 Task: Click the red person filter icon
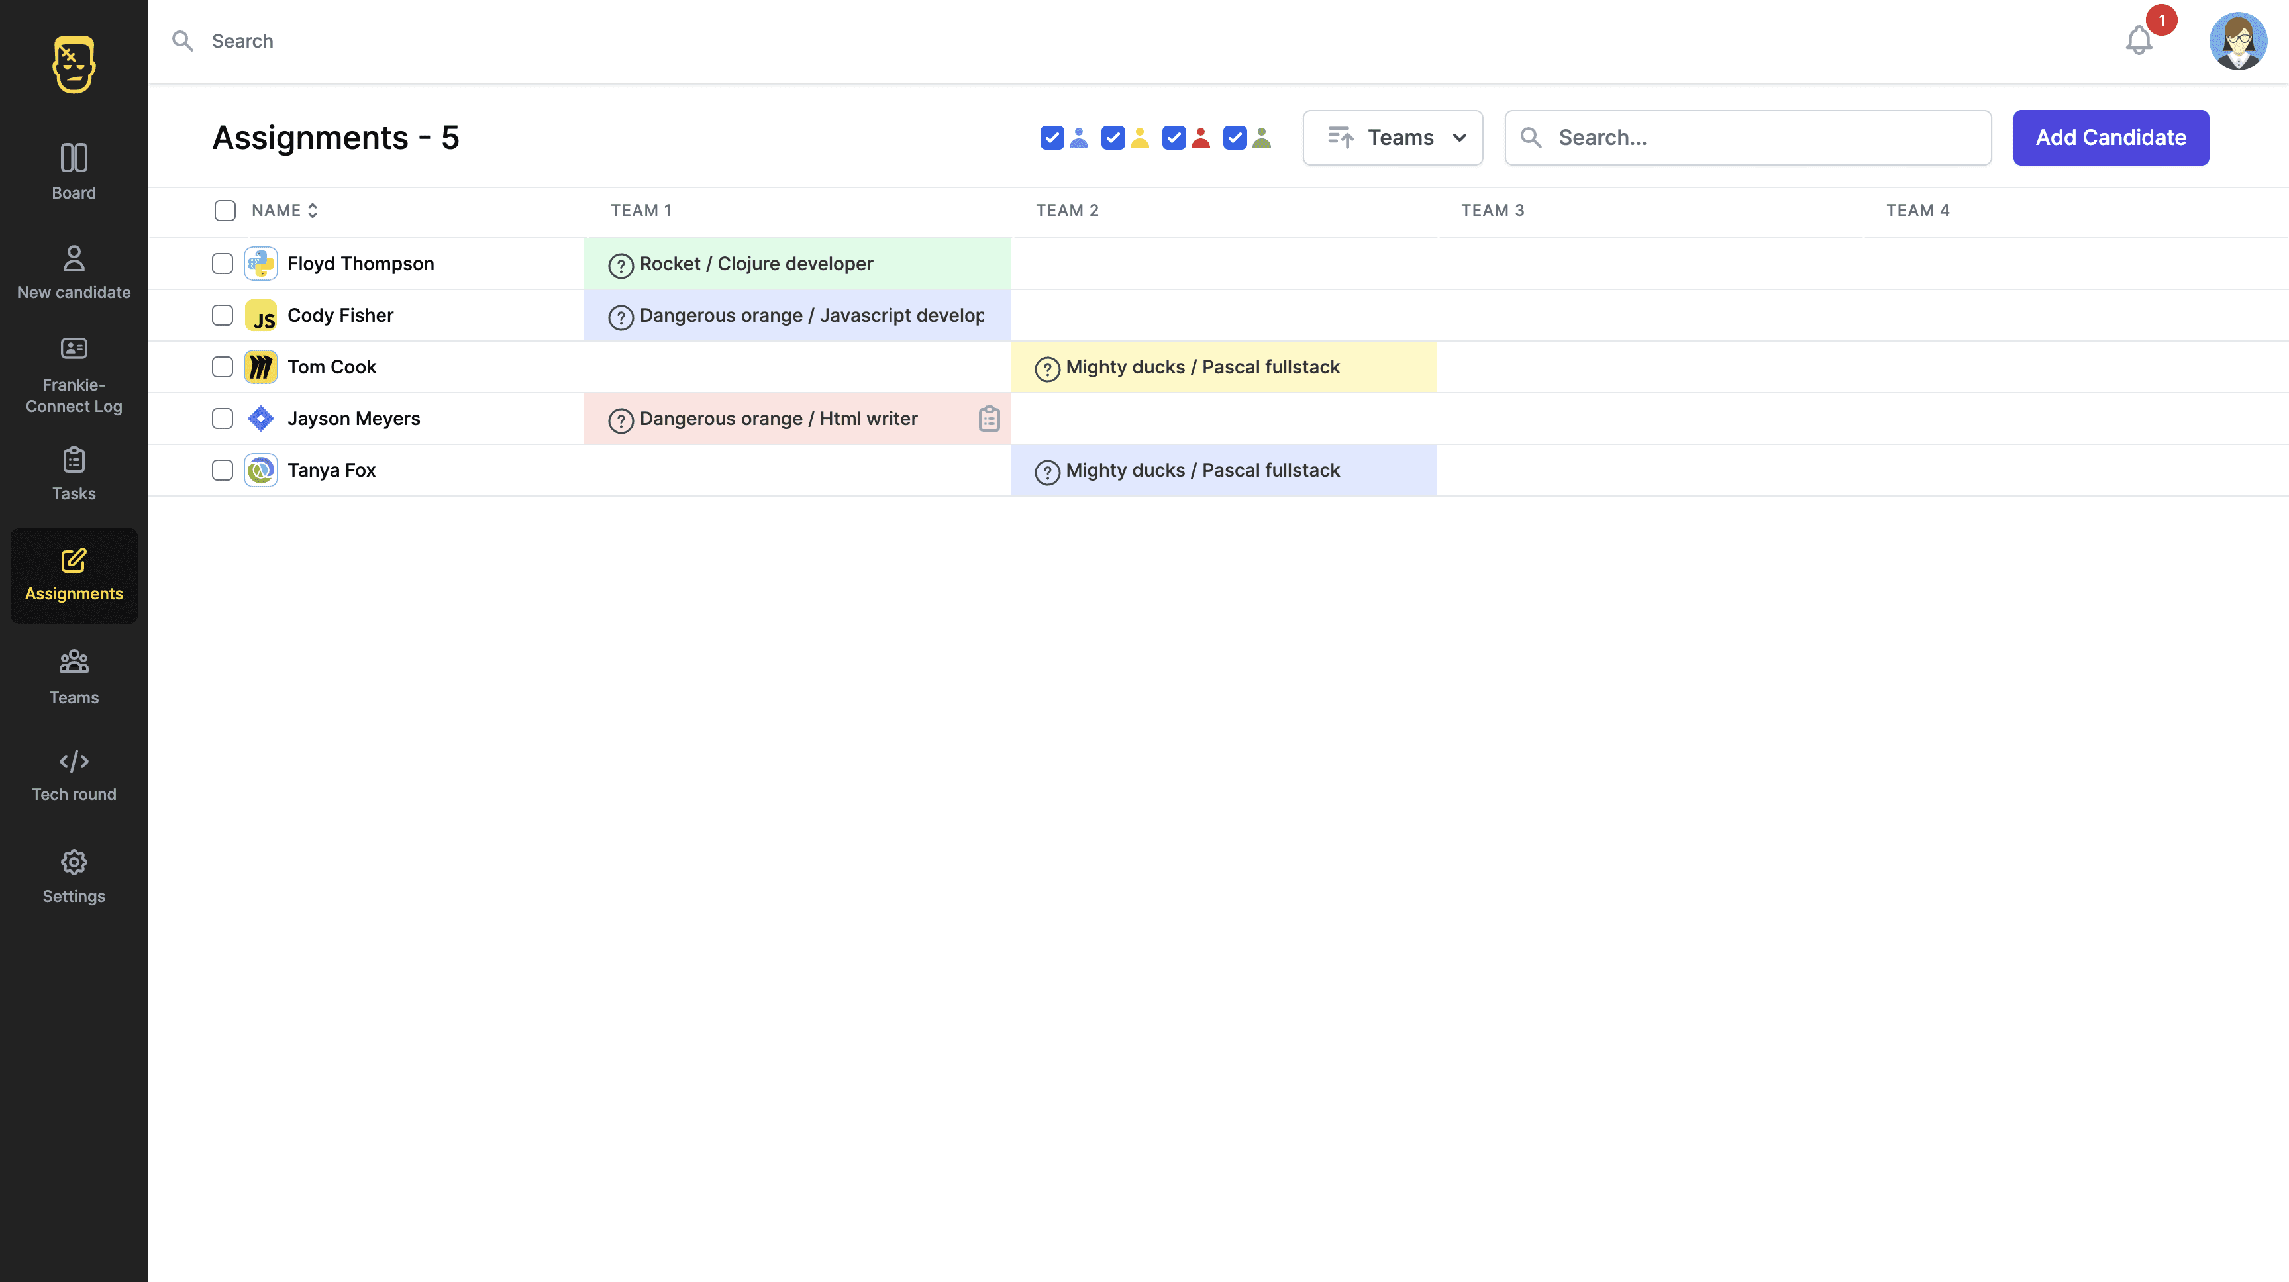(1201, 138)
